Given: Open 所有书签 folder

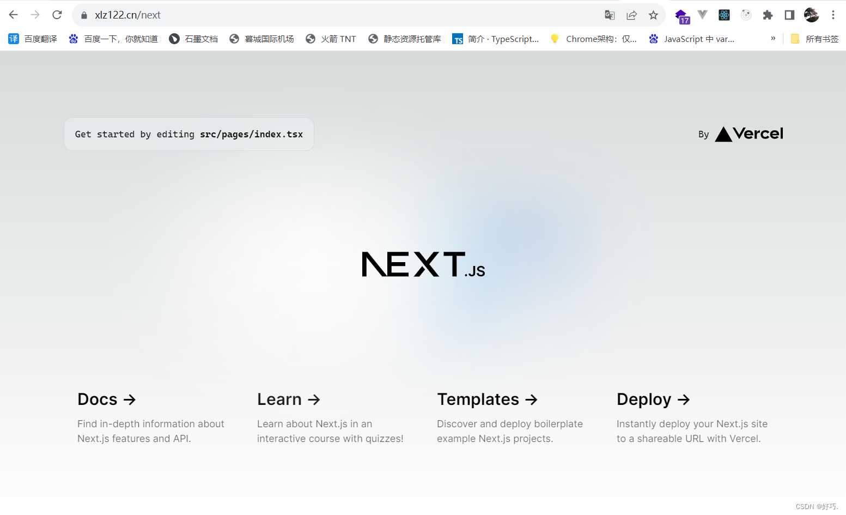Looking at the screenshot, I should (x=814, y=39).
